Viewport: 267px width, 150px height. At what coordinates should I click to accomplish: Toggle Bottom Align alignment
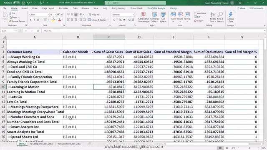[x=76, y=15]
